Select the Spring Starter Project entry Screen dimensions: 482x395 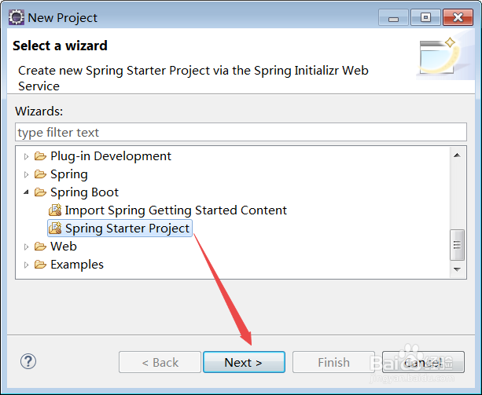(x=127, y=229)
